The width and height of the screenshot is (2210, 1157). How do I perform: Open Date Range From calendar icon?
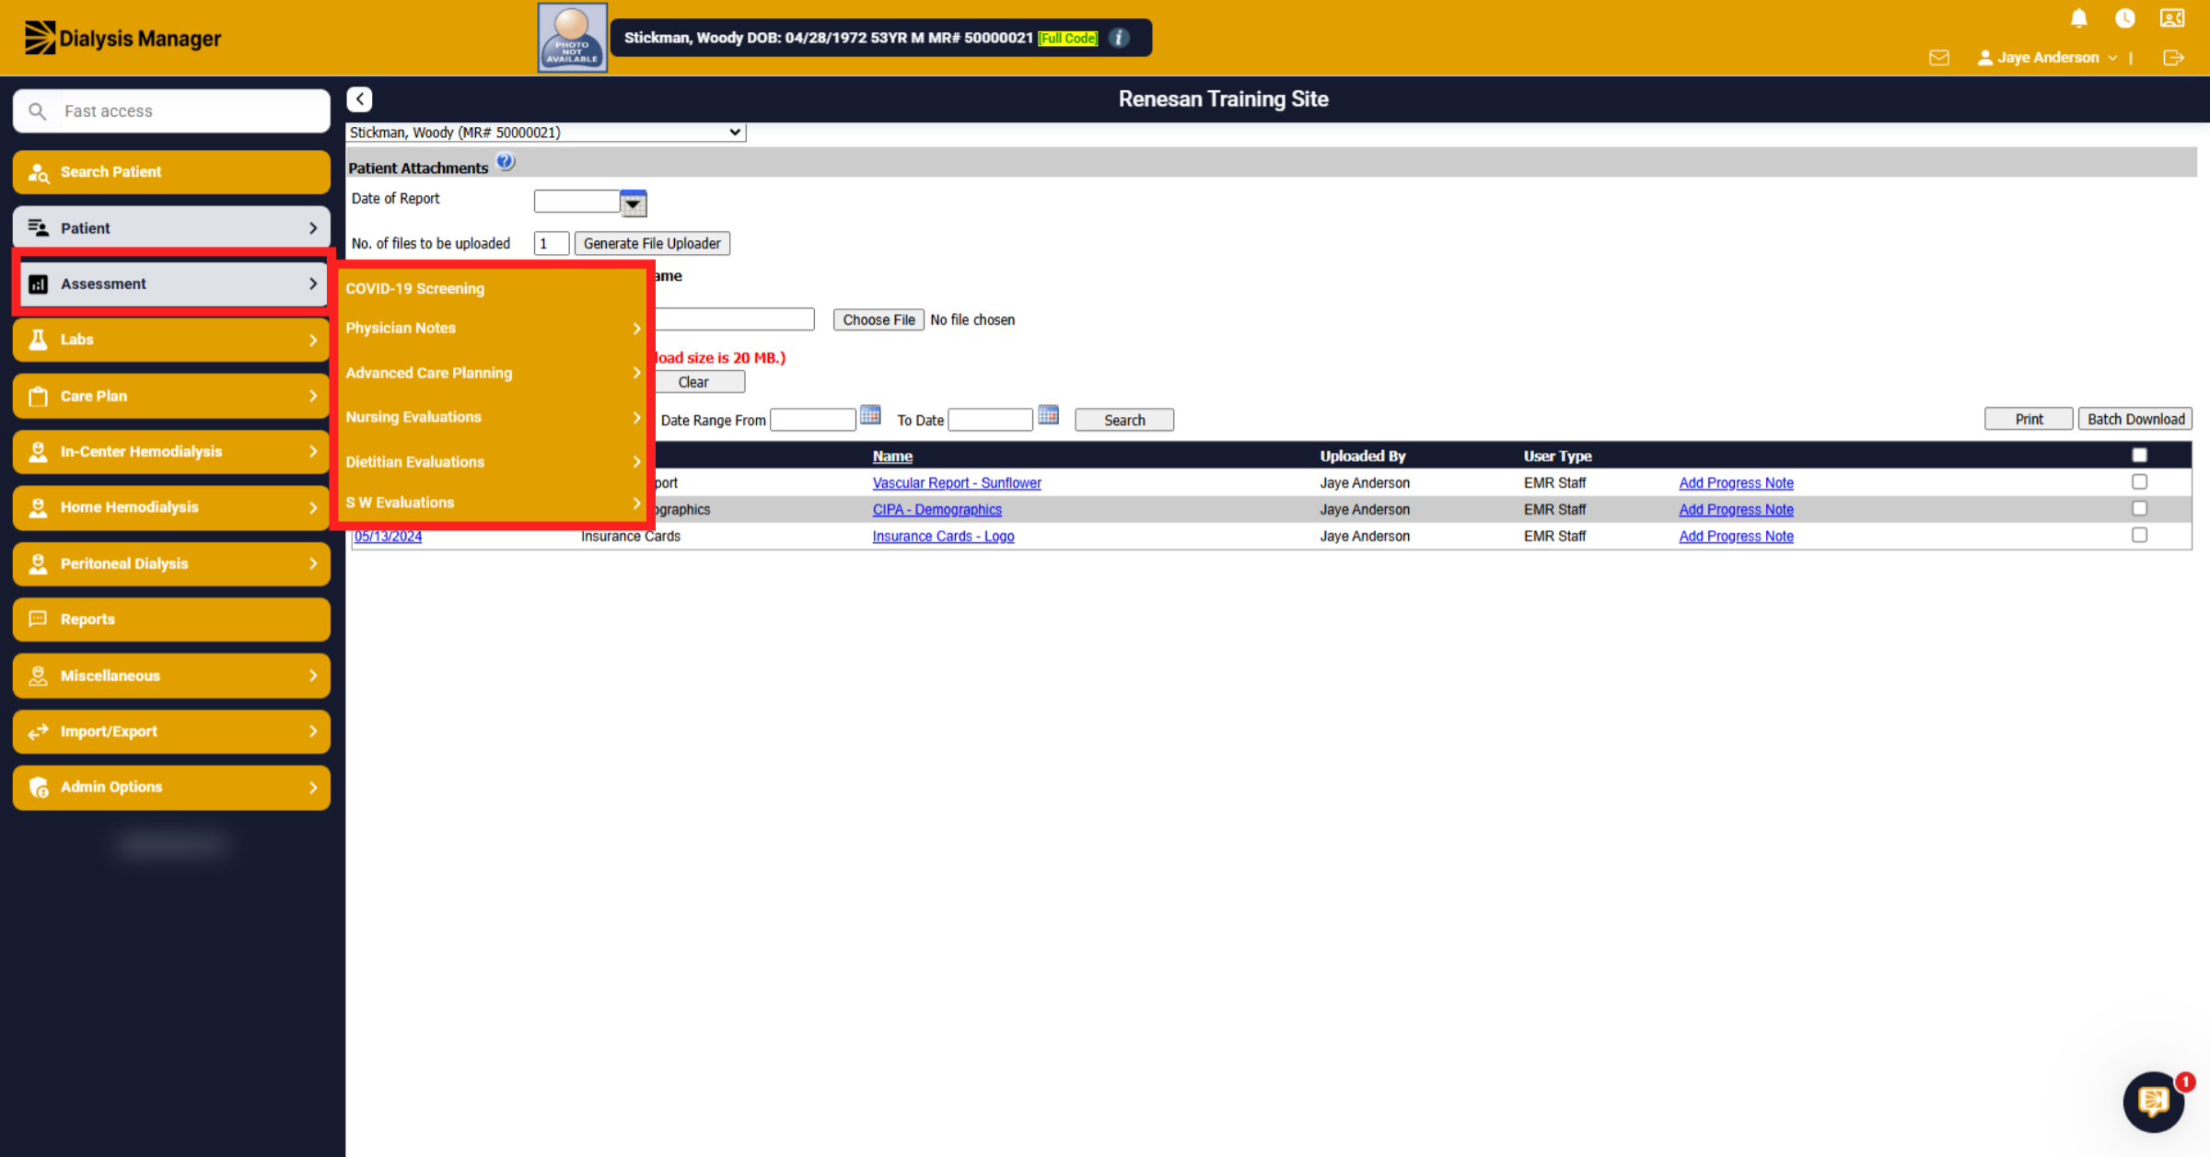pyautogui.click(x=870, y=415)
